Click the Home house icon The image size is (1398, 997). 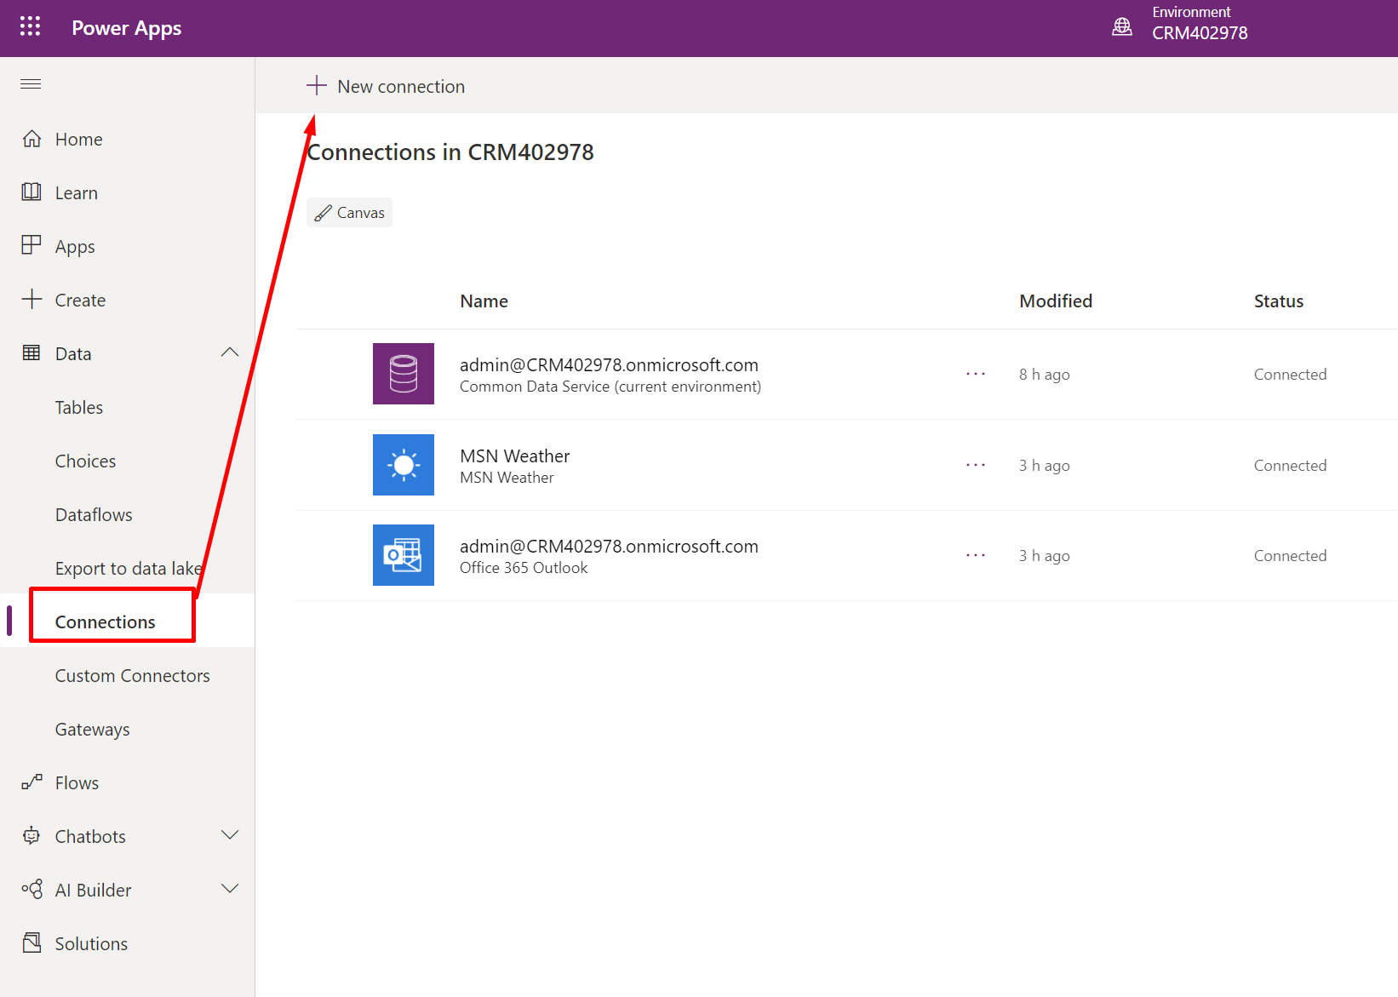click(x=32, y=139)
